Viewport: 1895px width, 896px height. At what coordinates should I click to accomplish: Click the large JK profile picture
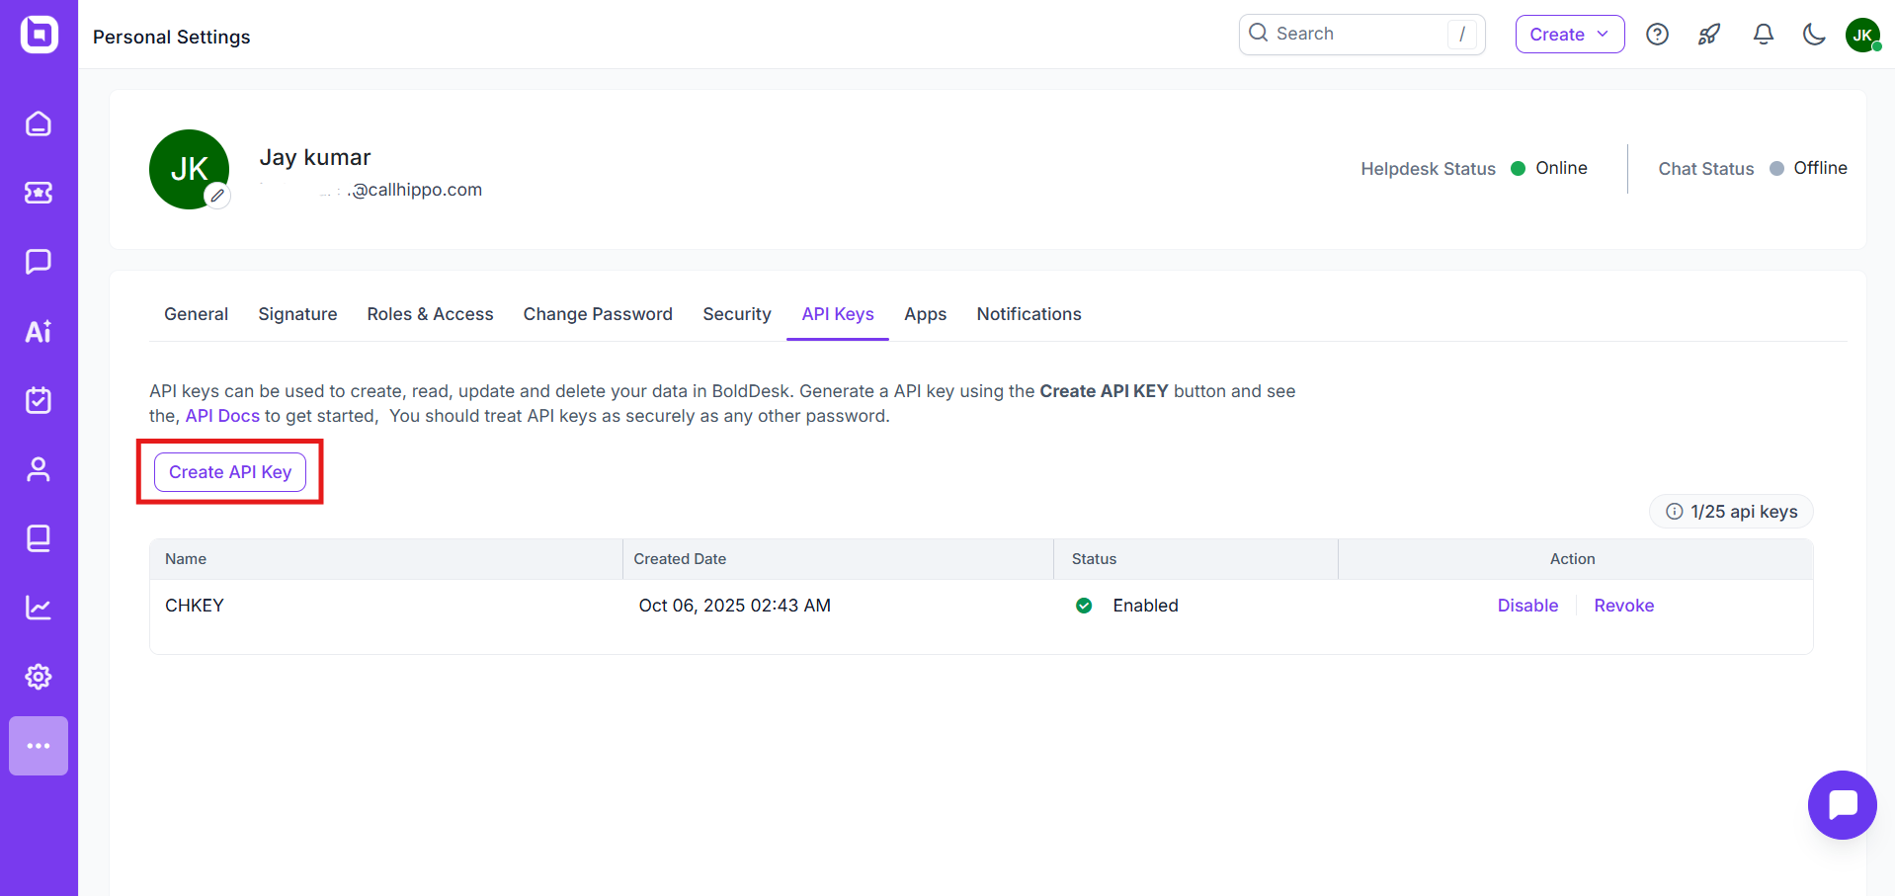coord(190,169)
